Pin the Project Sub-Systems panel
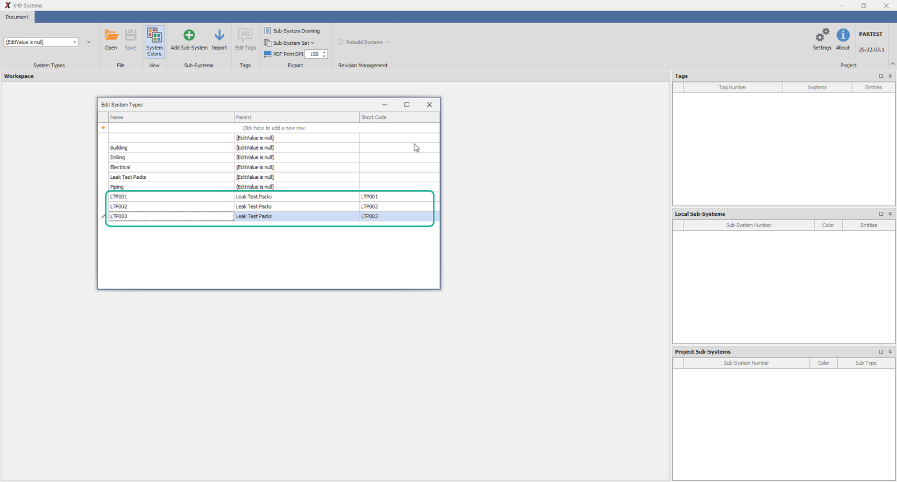Image resolution: width=897 pixels, height=482 pixels. click(890, 352)
